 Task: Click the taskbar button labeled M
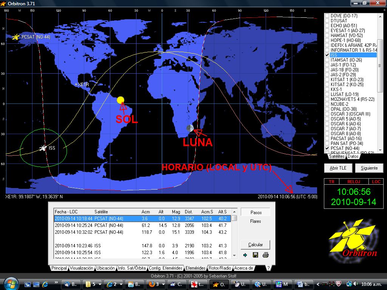pos(282,284)
